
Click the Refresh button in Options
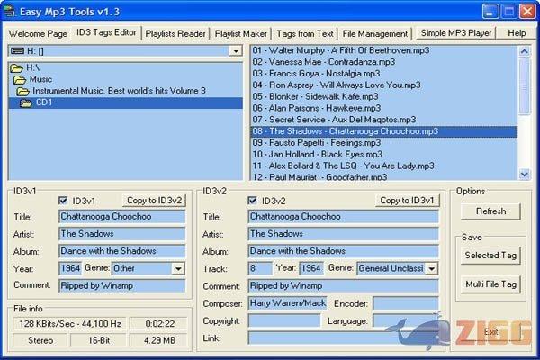[490, 211]
